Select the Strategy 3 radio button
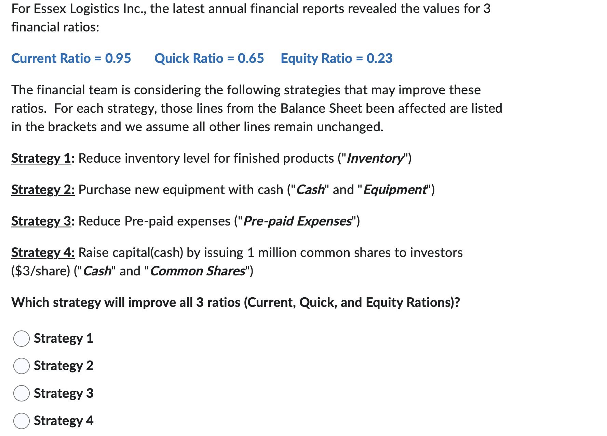Viewport: 607px width, 436px height. click(21, 394)
